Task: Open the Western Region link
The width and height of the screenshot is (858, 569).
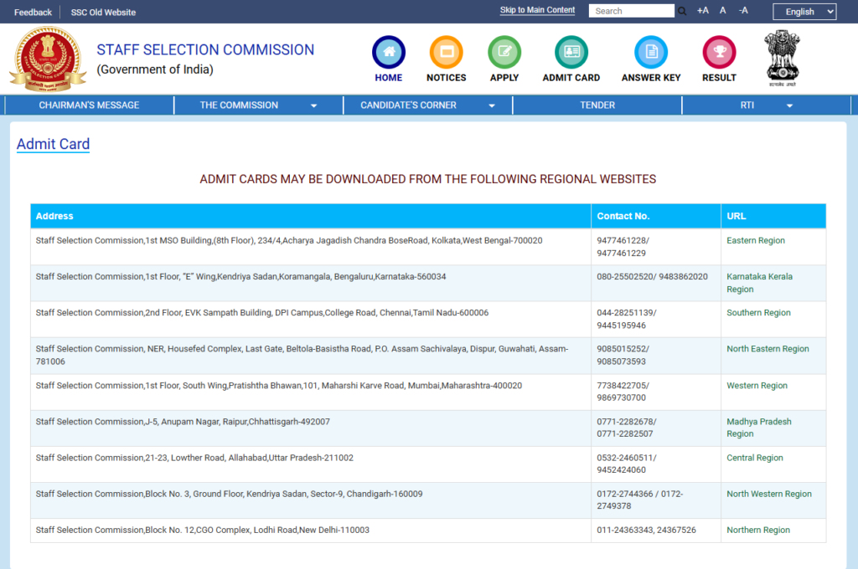Action: point(757,386)
